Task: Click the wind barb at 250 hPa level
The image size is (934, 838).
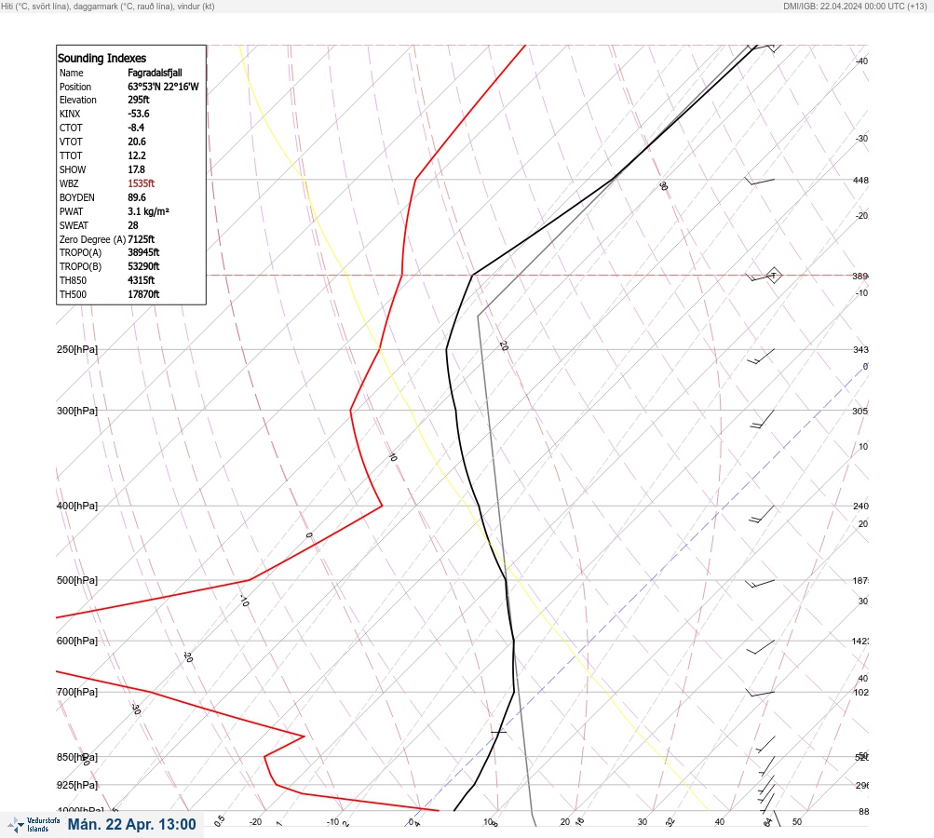Action: coord(761,357)
